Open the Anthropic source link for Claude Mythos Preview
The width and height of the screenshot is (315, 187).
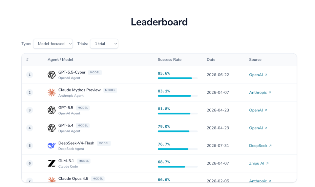(260, 93)
